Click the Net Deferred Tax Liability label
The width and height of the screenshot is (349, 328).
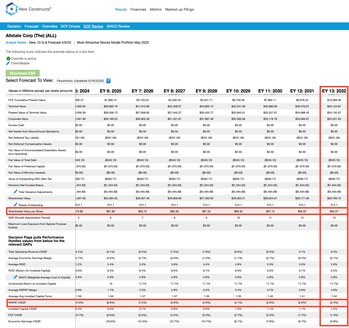coord(24,138)
